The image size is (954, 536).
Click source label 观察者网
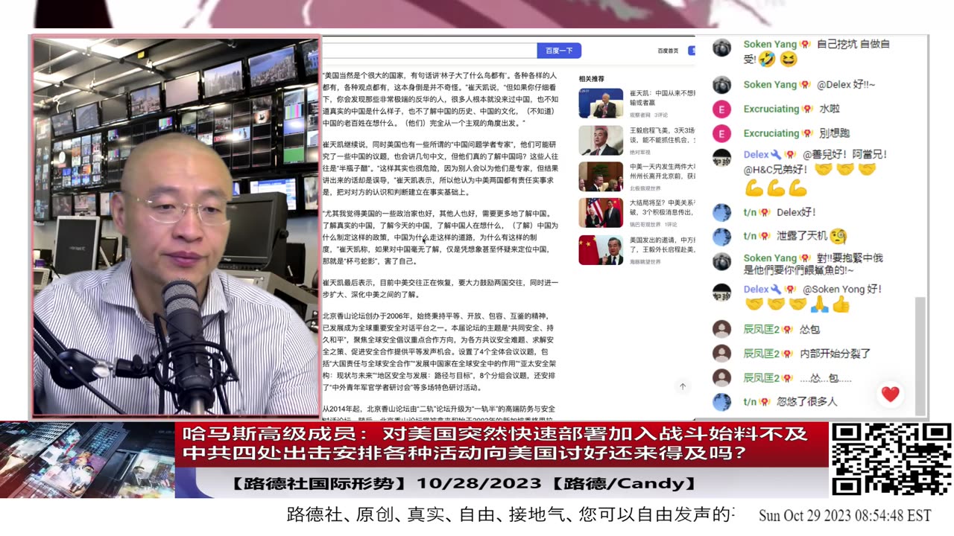pos(639,115)
